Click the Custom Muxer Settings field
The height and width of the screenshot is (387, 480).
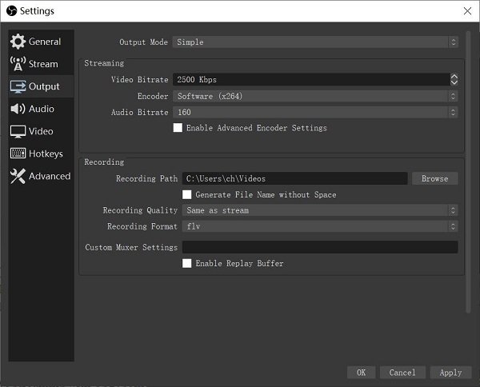319,247
